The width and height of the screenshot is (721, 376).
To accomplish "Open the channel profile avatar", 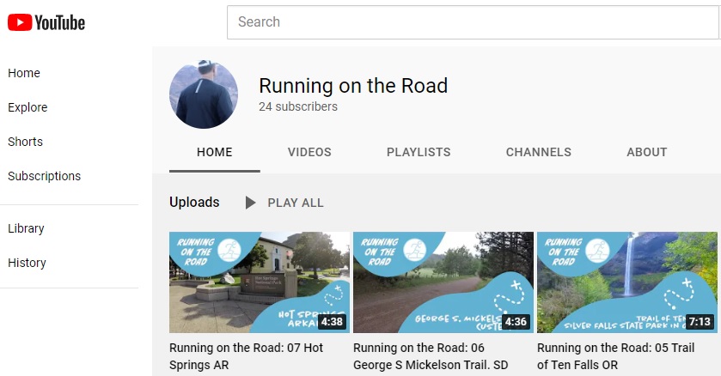I will [204, 94].
